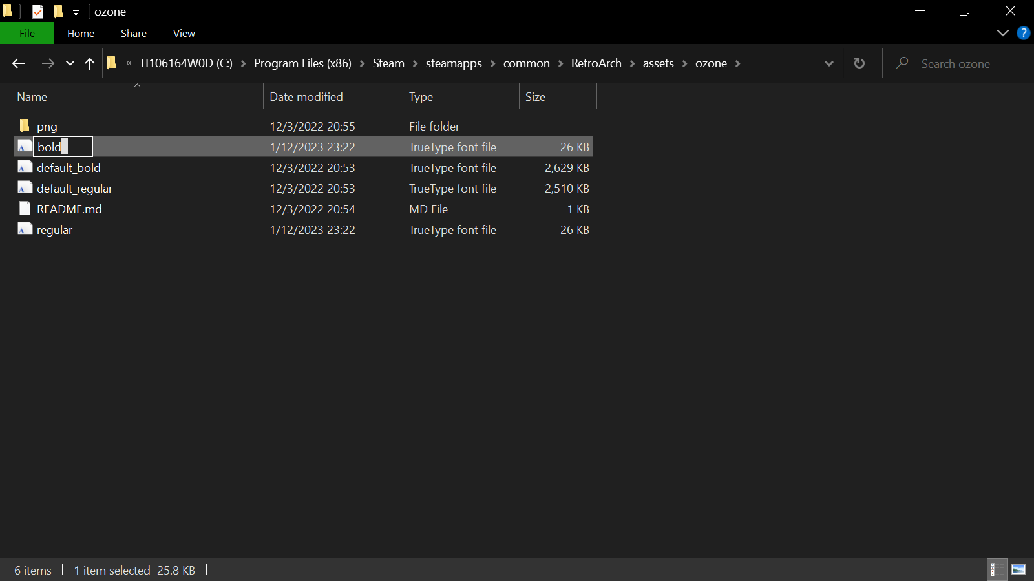Open the View ribbon tab
The image size is (1034, 581).
(184, 33)
